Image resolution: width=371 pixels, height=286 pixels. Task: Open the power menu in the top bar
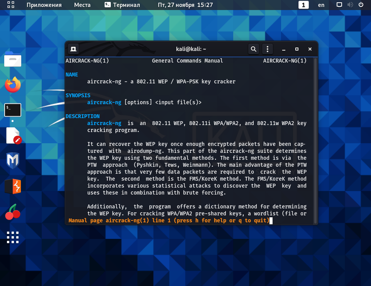pos(361,5)
